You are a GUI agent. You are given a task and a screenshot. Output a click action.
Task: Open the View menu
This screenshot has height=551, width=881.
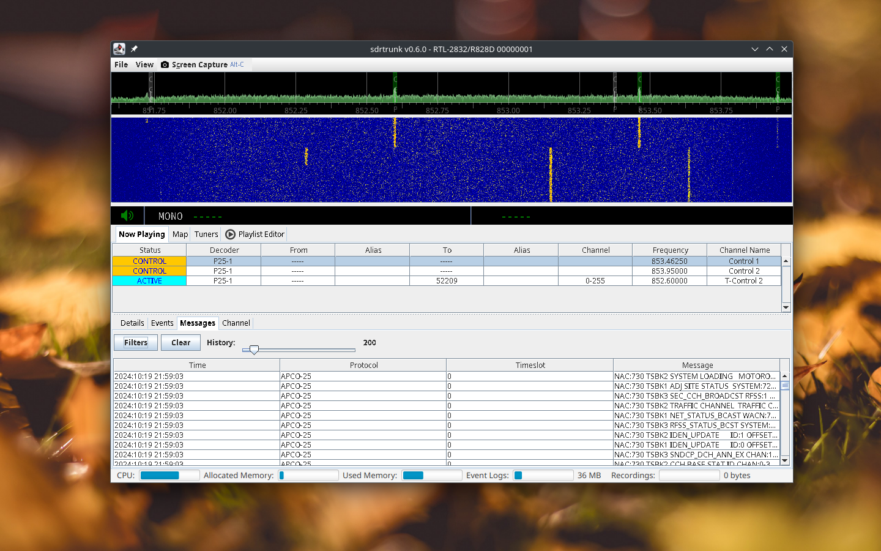point(144,64)
